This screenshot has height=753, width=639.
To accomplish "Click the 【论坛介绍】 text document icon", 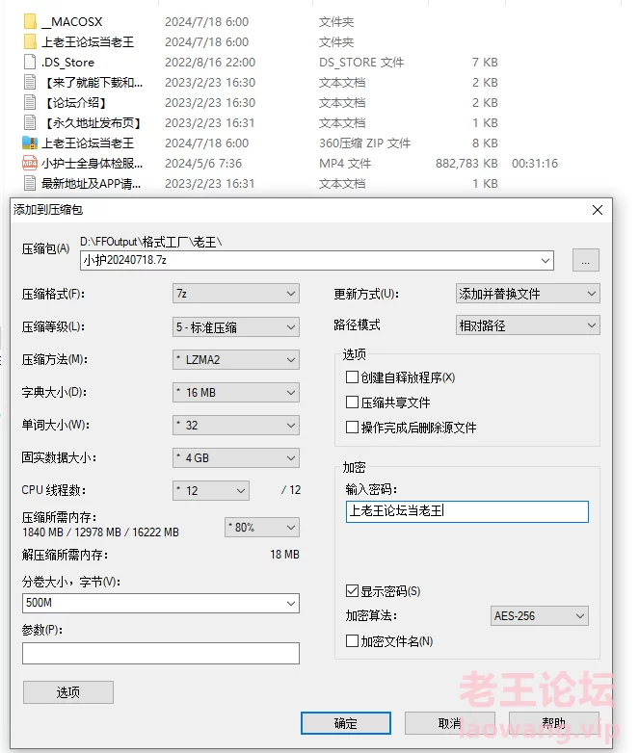I will coord(30,102).
